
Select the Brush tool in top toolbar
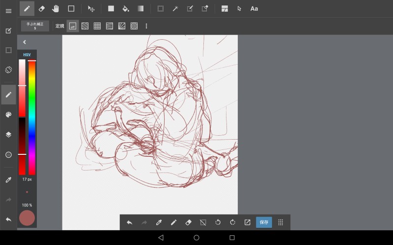27,9
